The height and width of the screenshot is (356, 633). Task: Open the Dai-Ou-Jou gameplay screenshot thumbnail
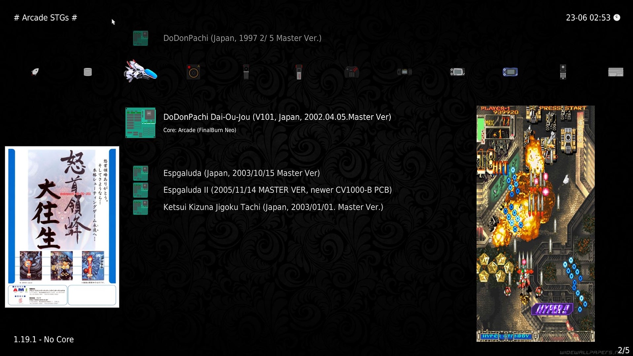[x=535, y=224]
